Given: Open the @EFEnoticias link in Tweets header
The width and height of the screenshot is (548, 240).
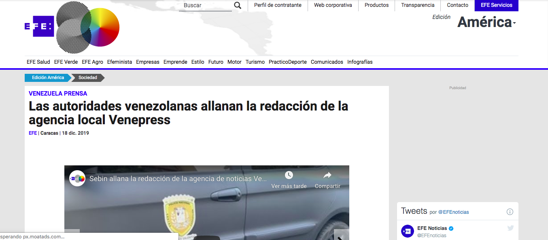Looking at the screenshot, I should point(454,212).
